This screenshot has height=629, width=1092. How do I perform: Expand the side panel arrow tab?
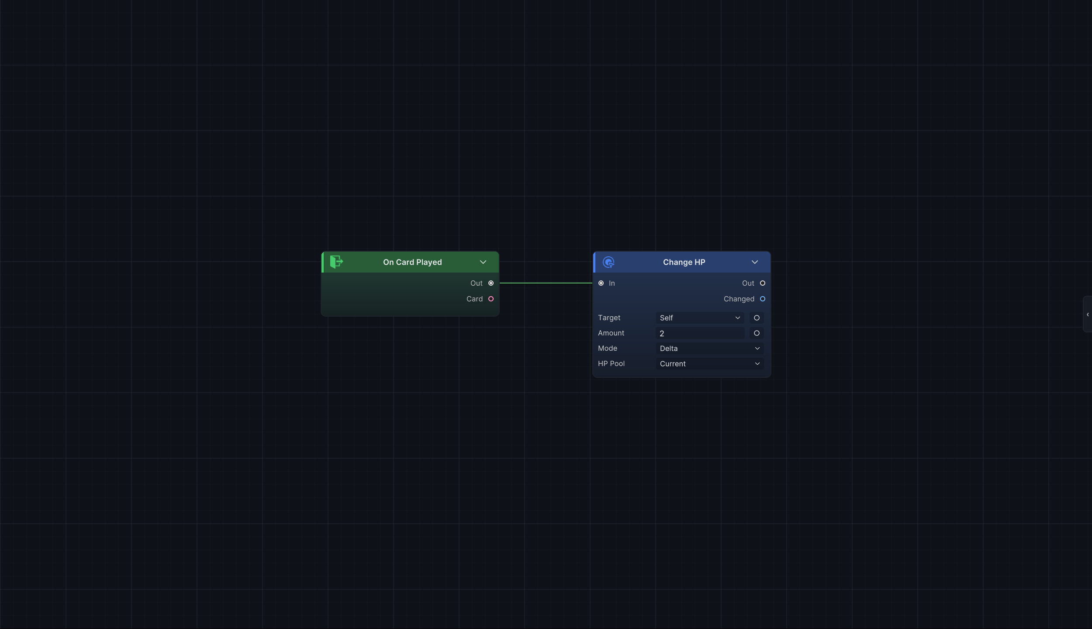[1088, 314]
